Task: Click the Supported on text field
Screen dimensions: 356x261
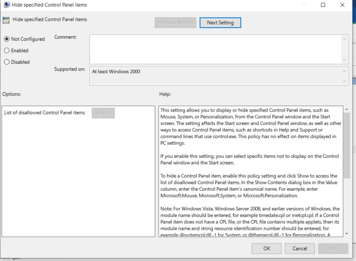Action: [x=216, y=76]
